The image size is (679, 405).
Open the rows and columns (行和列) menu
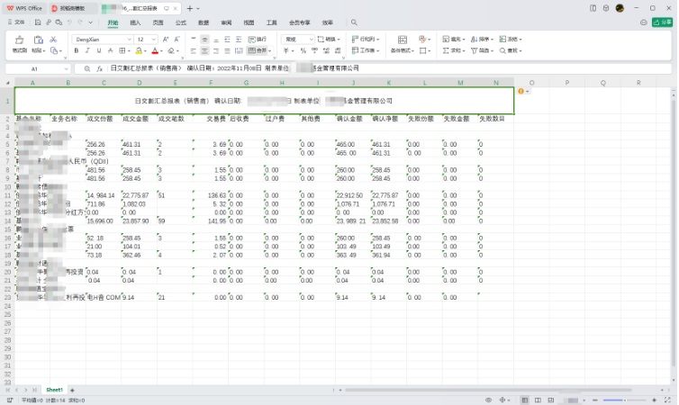pos(366,40)
